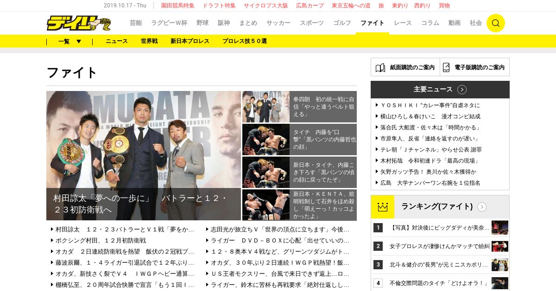This screenshot has height=291, width=556.
Task: Expand the 一覧 dropdown triangle
Action: tap(79, 41)
